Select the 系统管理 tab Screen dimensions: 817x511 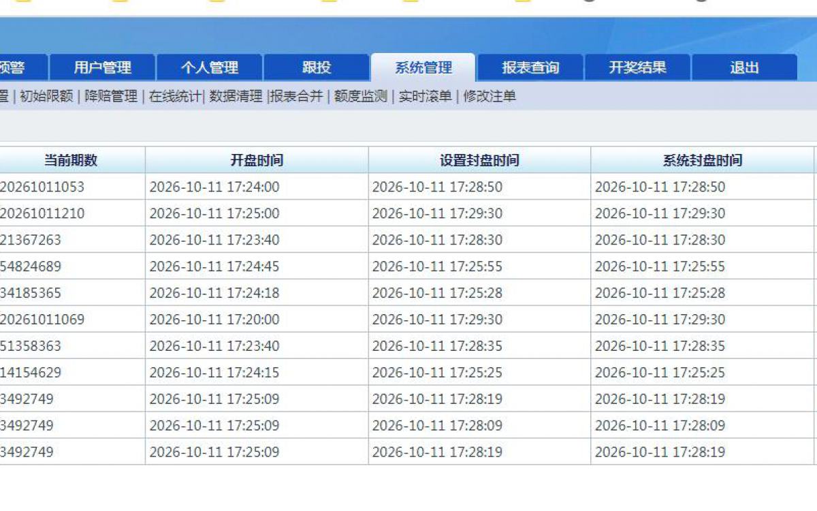(423, 67)
